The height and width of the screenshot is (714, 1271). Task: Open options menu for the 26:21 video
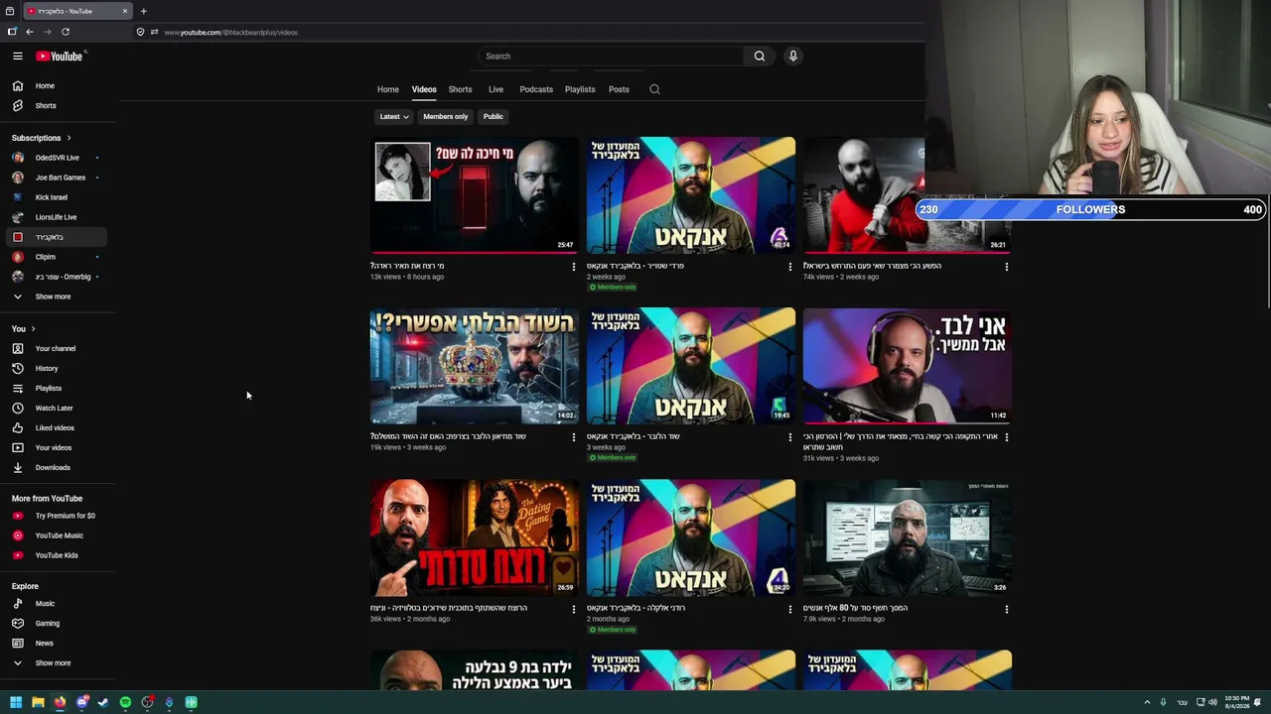(x=1006, y=267)
